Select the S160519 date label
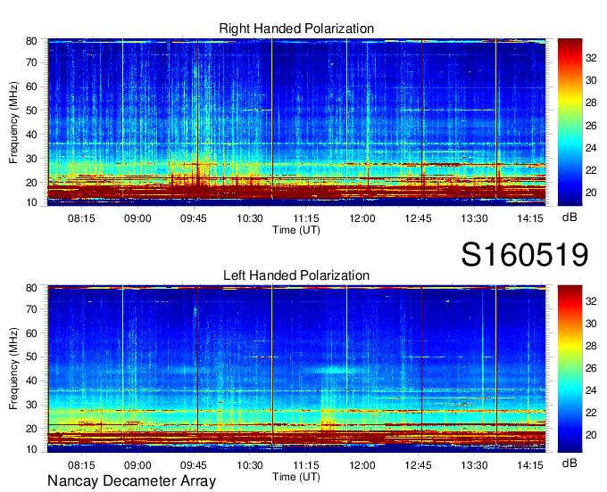Viewport: 607px width, 492px height. [x=525, y=254]
